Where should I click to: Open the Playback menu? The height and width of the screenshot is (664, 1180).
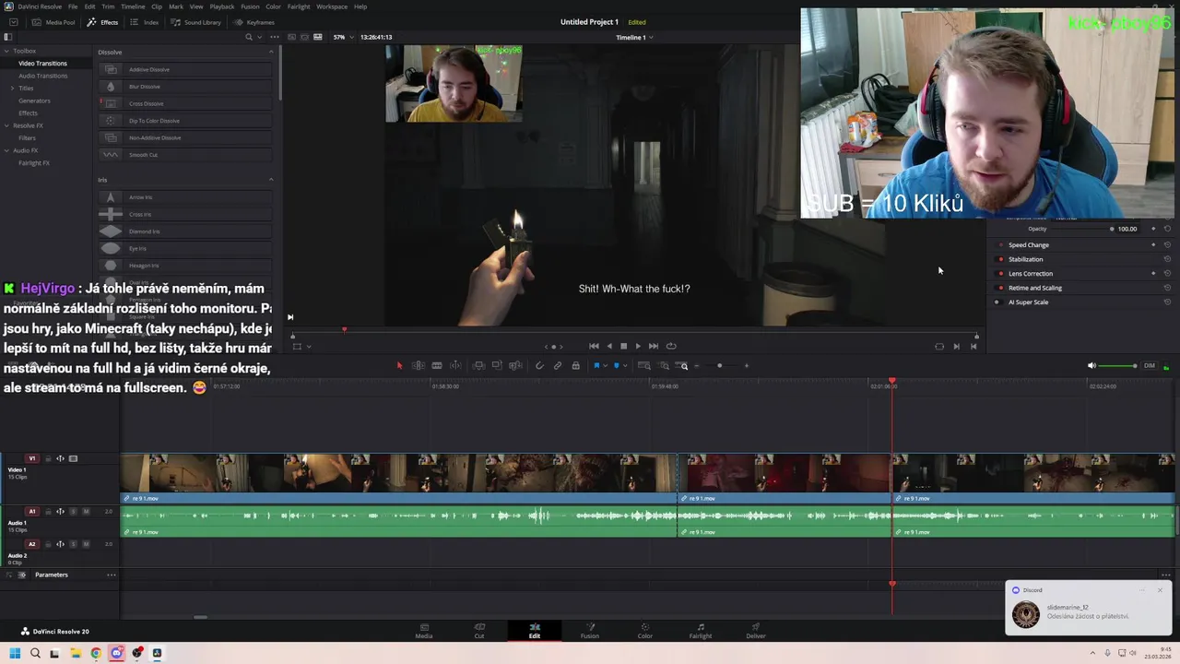(222, 6)
